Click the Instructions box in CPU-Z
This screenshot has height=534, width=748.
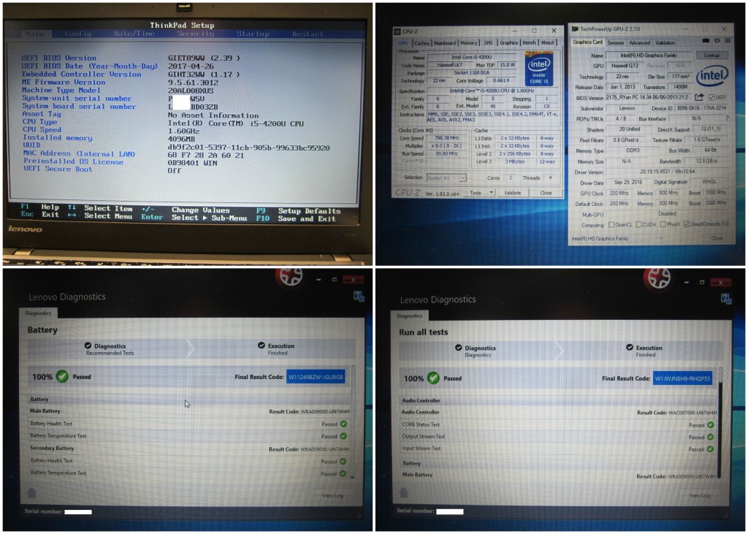tap(492, 117)
